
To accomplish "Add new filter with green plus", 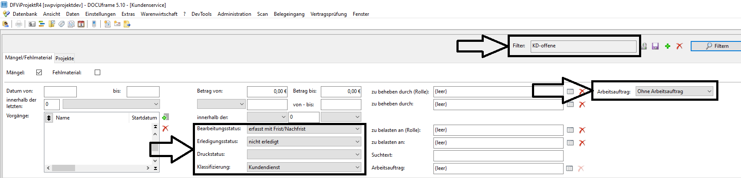I will point(668,46).
